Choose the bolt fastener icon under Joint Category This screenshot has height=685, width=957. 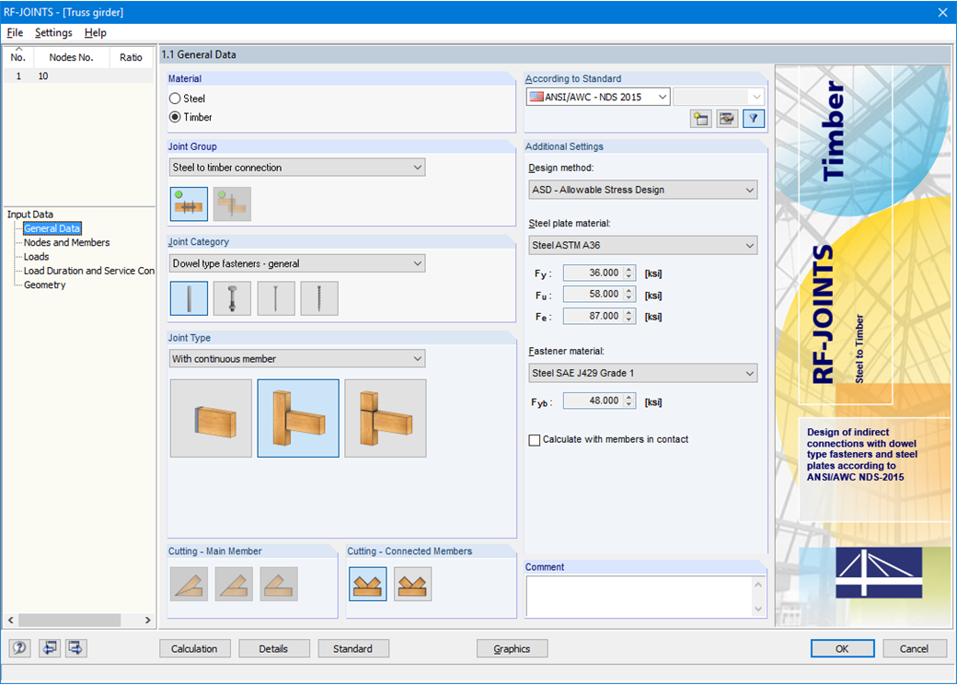coord(232,297)
